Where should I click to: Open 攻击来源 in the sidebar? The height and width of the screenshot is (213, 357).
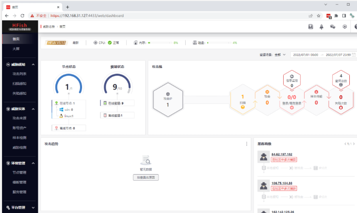pyautogui.click(x=19, y=118)
